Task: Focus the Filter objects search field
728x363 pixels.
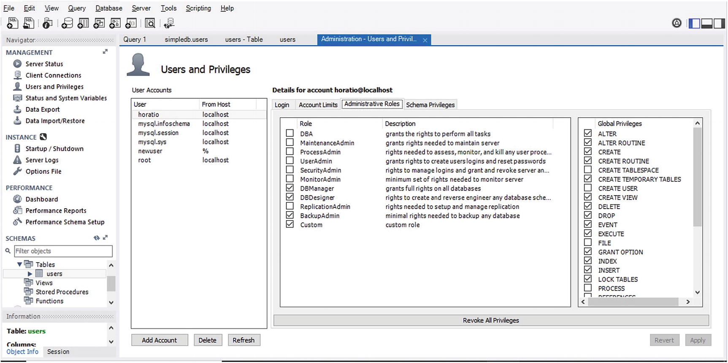Action: tap(63, 251)
